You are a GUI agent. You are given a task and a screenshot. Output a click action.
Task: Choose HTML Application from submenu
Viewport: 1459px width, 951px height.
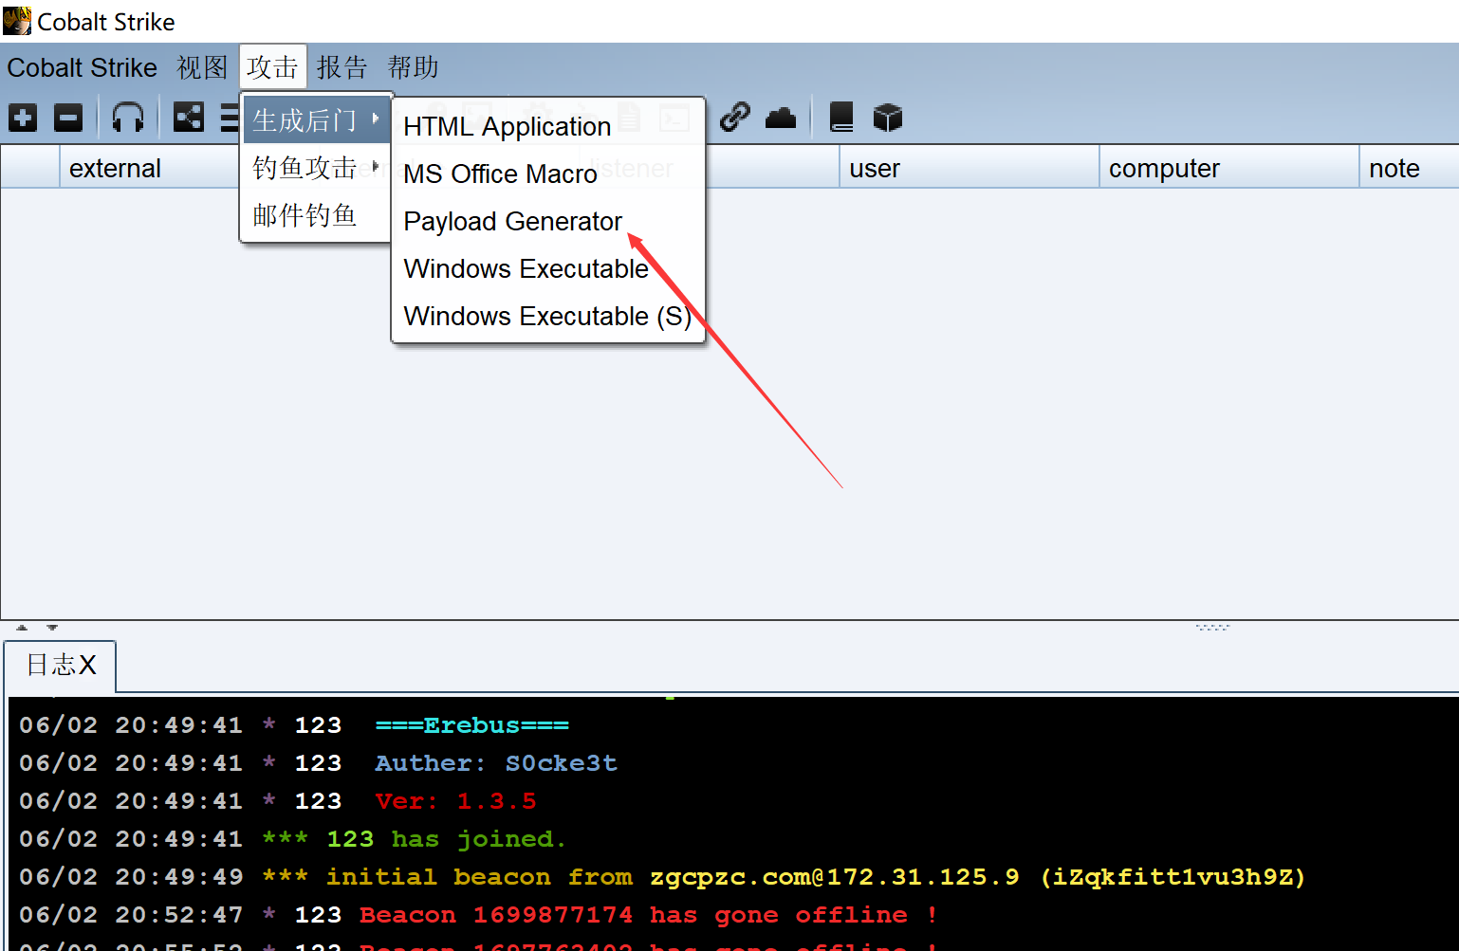548,126
